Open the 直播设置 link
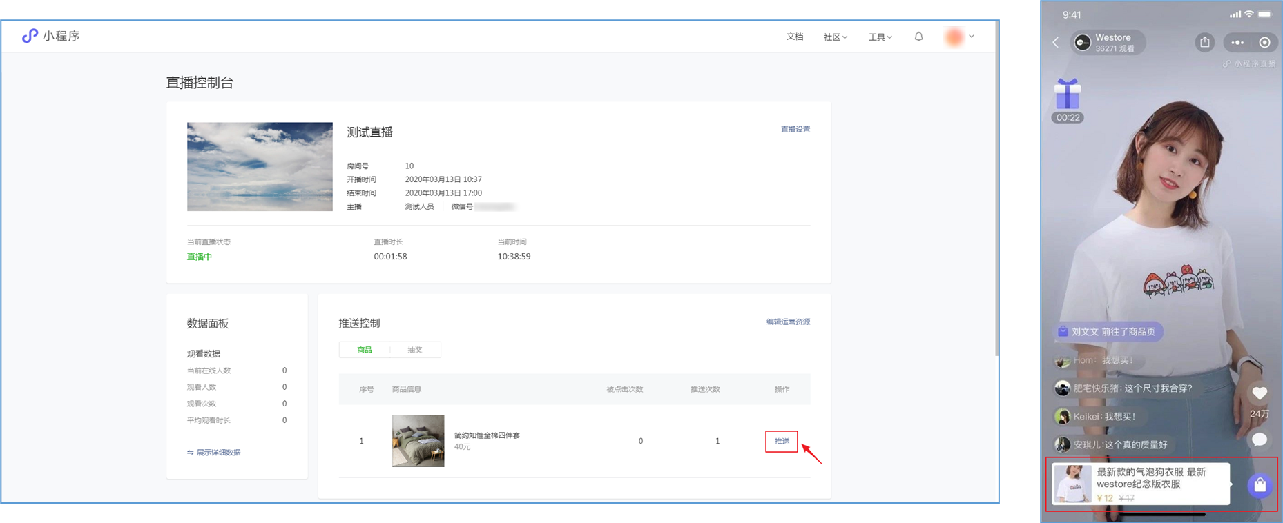This screenshot has width=1283, height=523. 795,129
